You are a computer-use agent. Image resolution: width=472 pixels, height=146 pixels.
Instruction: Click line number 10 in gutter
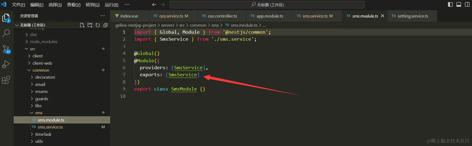pos(123,96)
